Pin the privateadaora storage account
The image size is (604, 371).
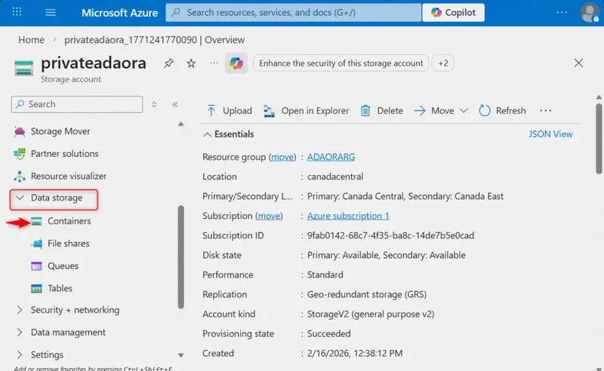pyautogui.click(x=168, y=63)
